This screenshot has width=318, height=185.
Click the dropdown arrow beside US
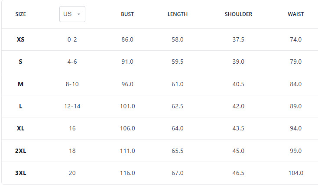79,14
